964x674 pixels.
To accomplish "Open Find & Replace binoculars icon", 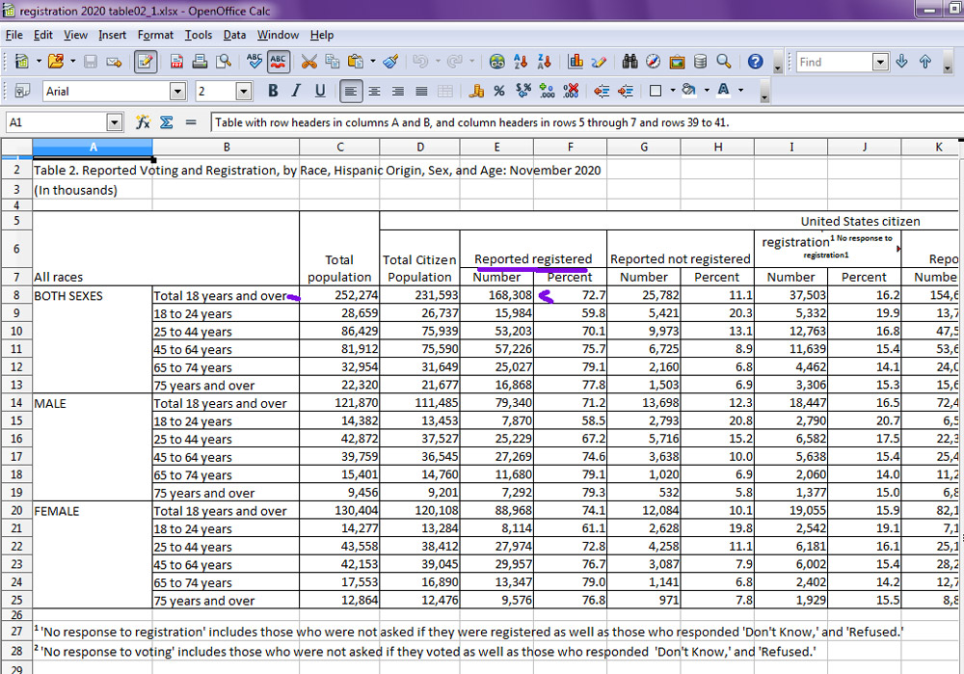I will coord(629,62).
